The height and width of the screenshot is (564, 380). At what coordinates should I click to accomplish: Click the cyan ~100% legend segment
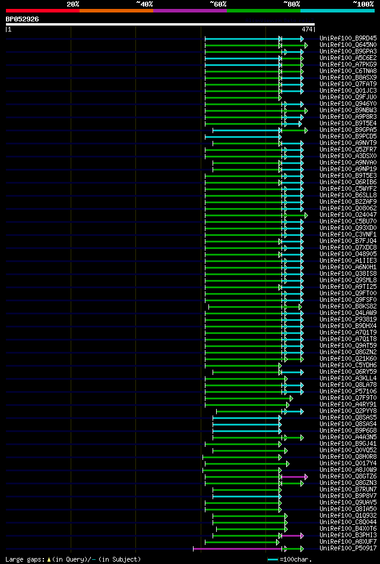coord(338,11)
